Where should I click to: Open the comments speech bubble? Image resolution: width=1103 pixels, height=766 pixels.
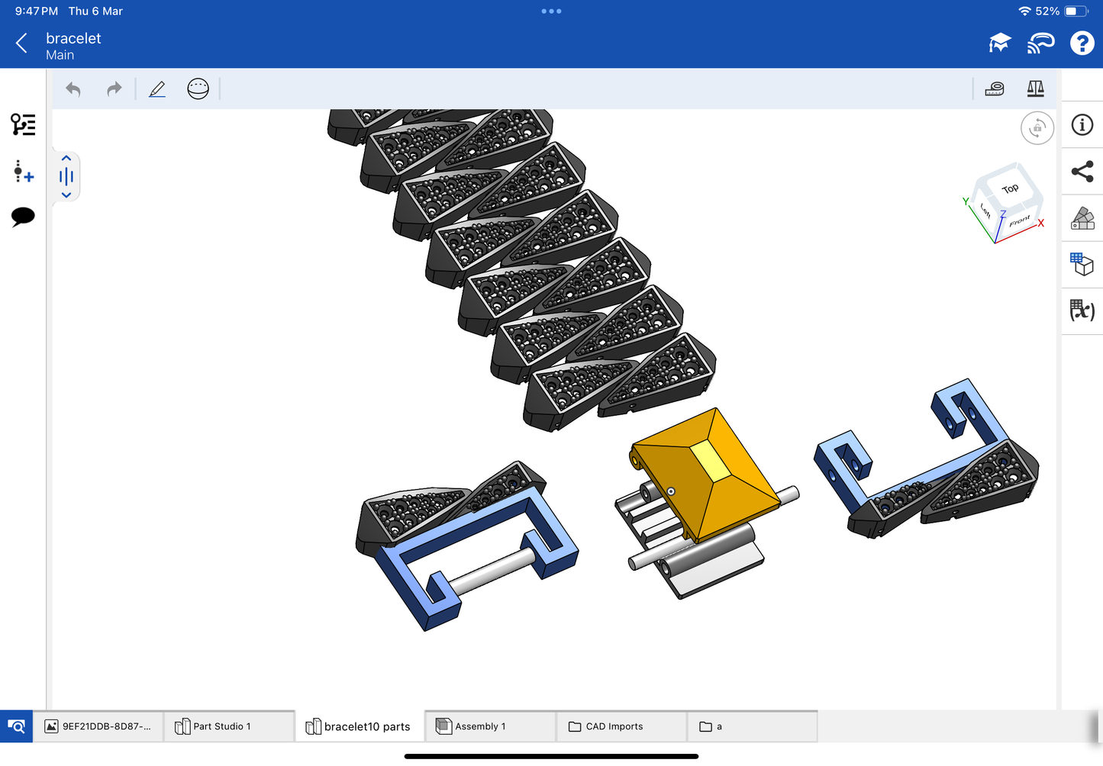[x=23, y=217]
